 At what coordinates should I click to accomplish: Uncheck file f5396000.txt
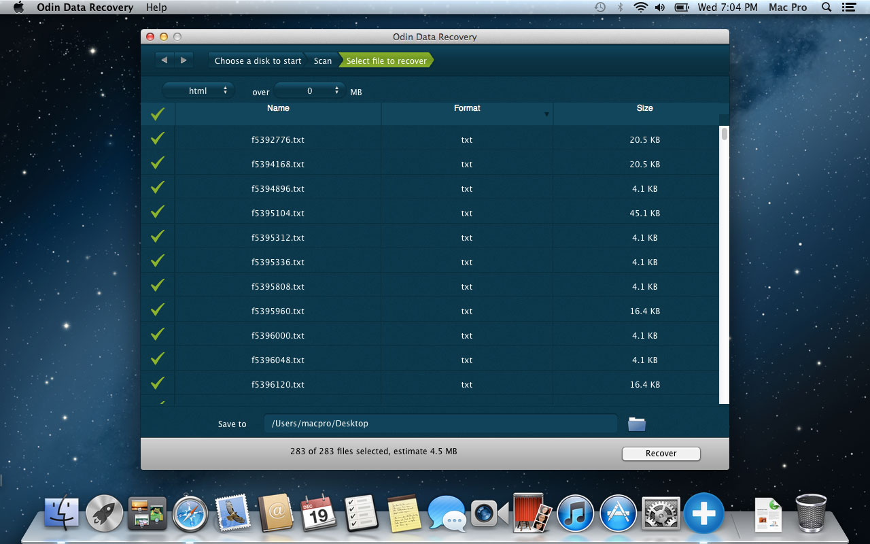tap(158, 335)
